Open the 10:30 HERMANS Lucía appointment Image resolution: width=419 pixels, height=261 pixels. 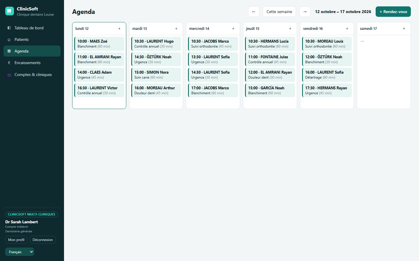270,44
